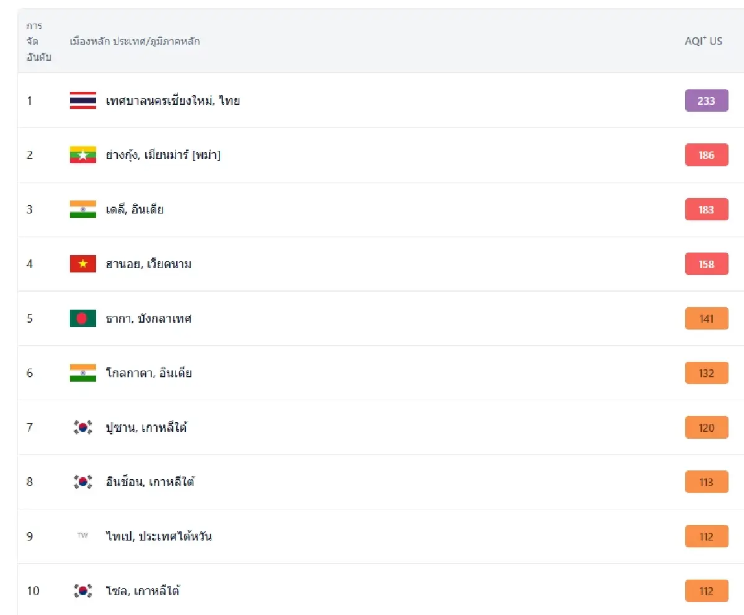Click the AQI⁺ US column header
This screenshot has width=744, height=615.
[x=703, y=42]
